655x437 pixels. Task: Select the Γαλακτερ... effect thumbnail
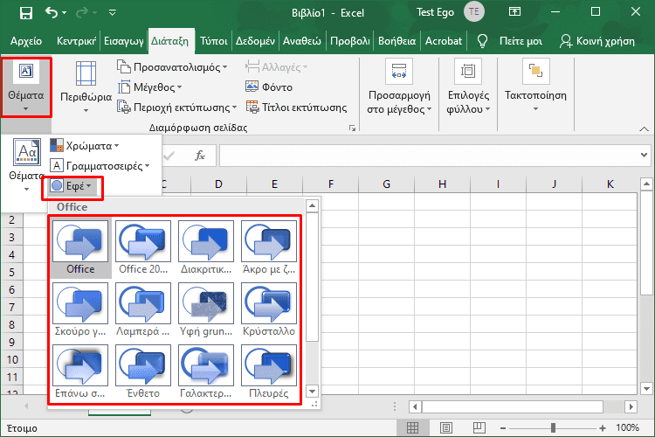[206, 371]
